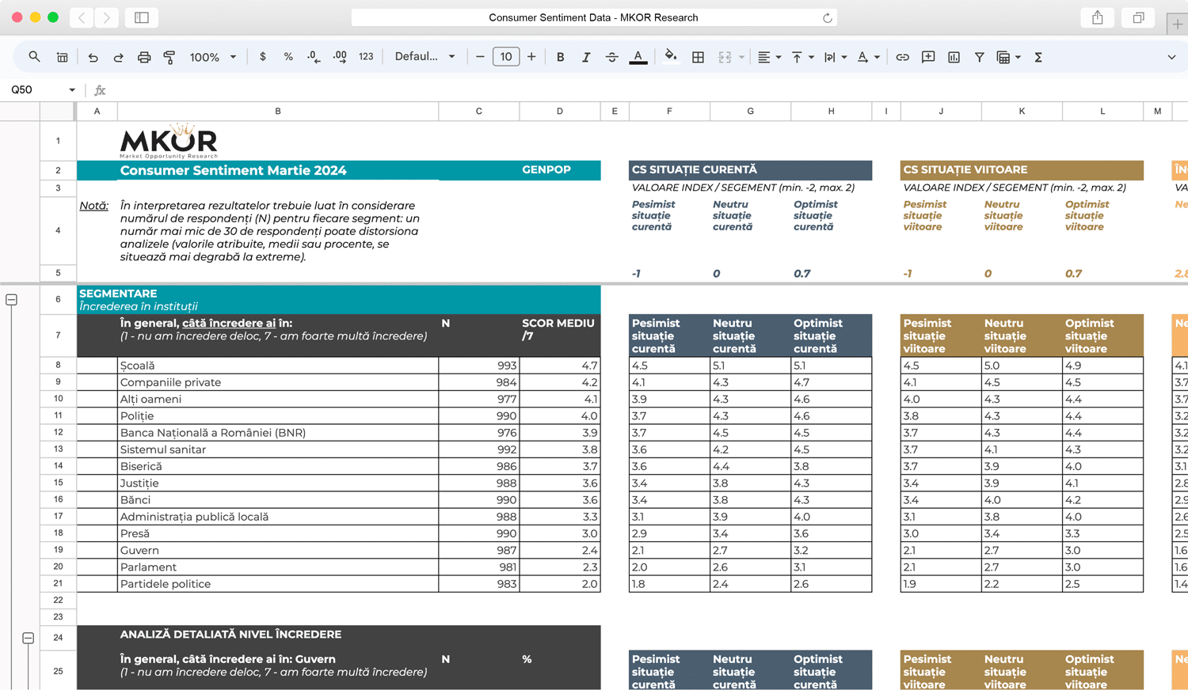Decrease font size with minus button

tap(480, 57)
